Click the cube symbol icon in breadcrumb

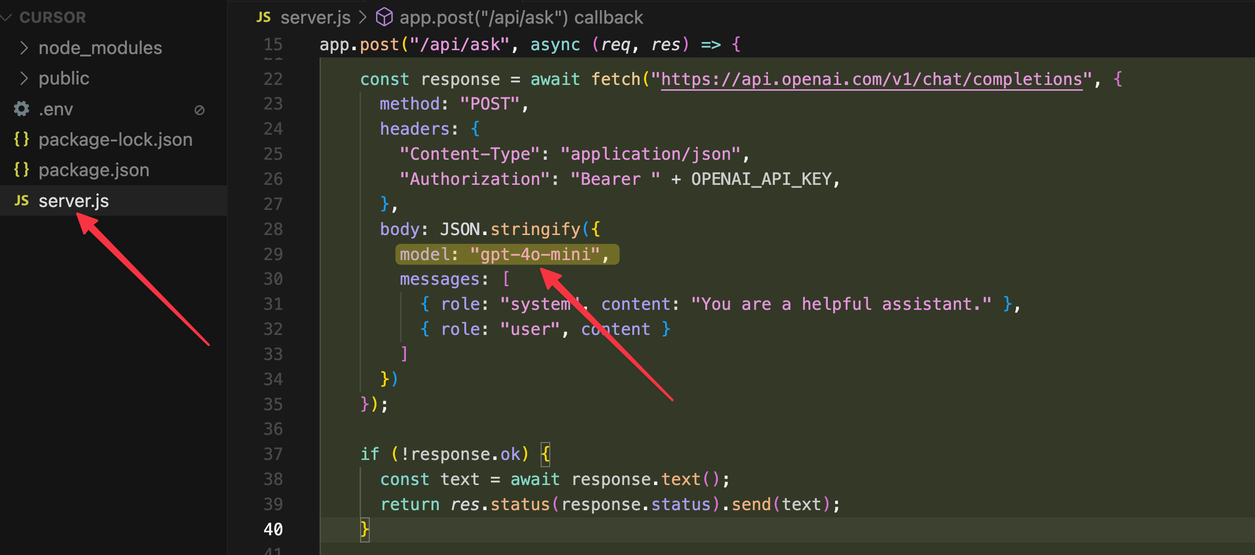click(384, 17)
